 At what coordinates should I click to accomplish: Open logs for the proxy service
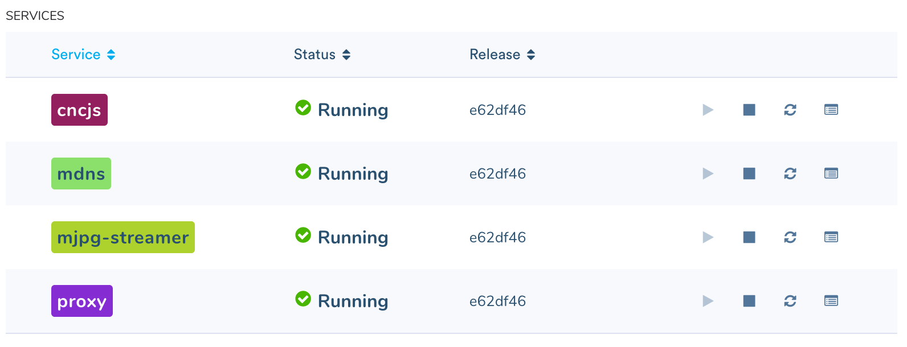point(831,301)
